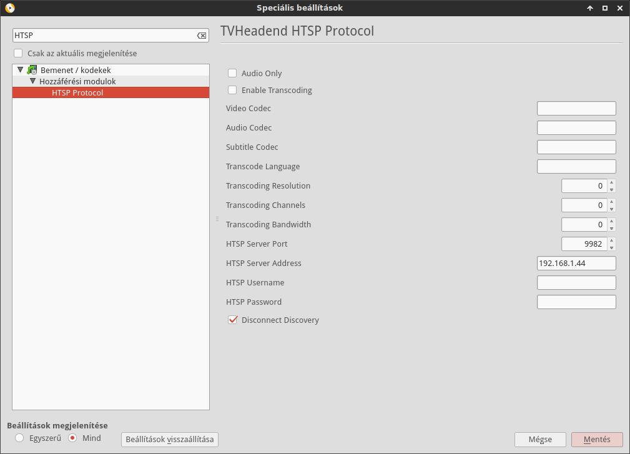The image size is (630, 454).
Task: Click the Bemenet / kodekek category icon
Action: point(32,70)
